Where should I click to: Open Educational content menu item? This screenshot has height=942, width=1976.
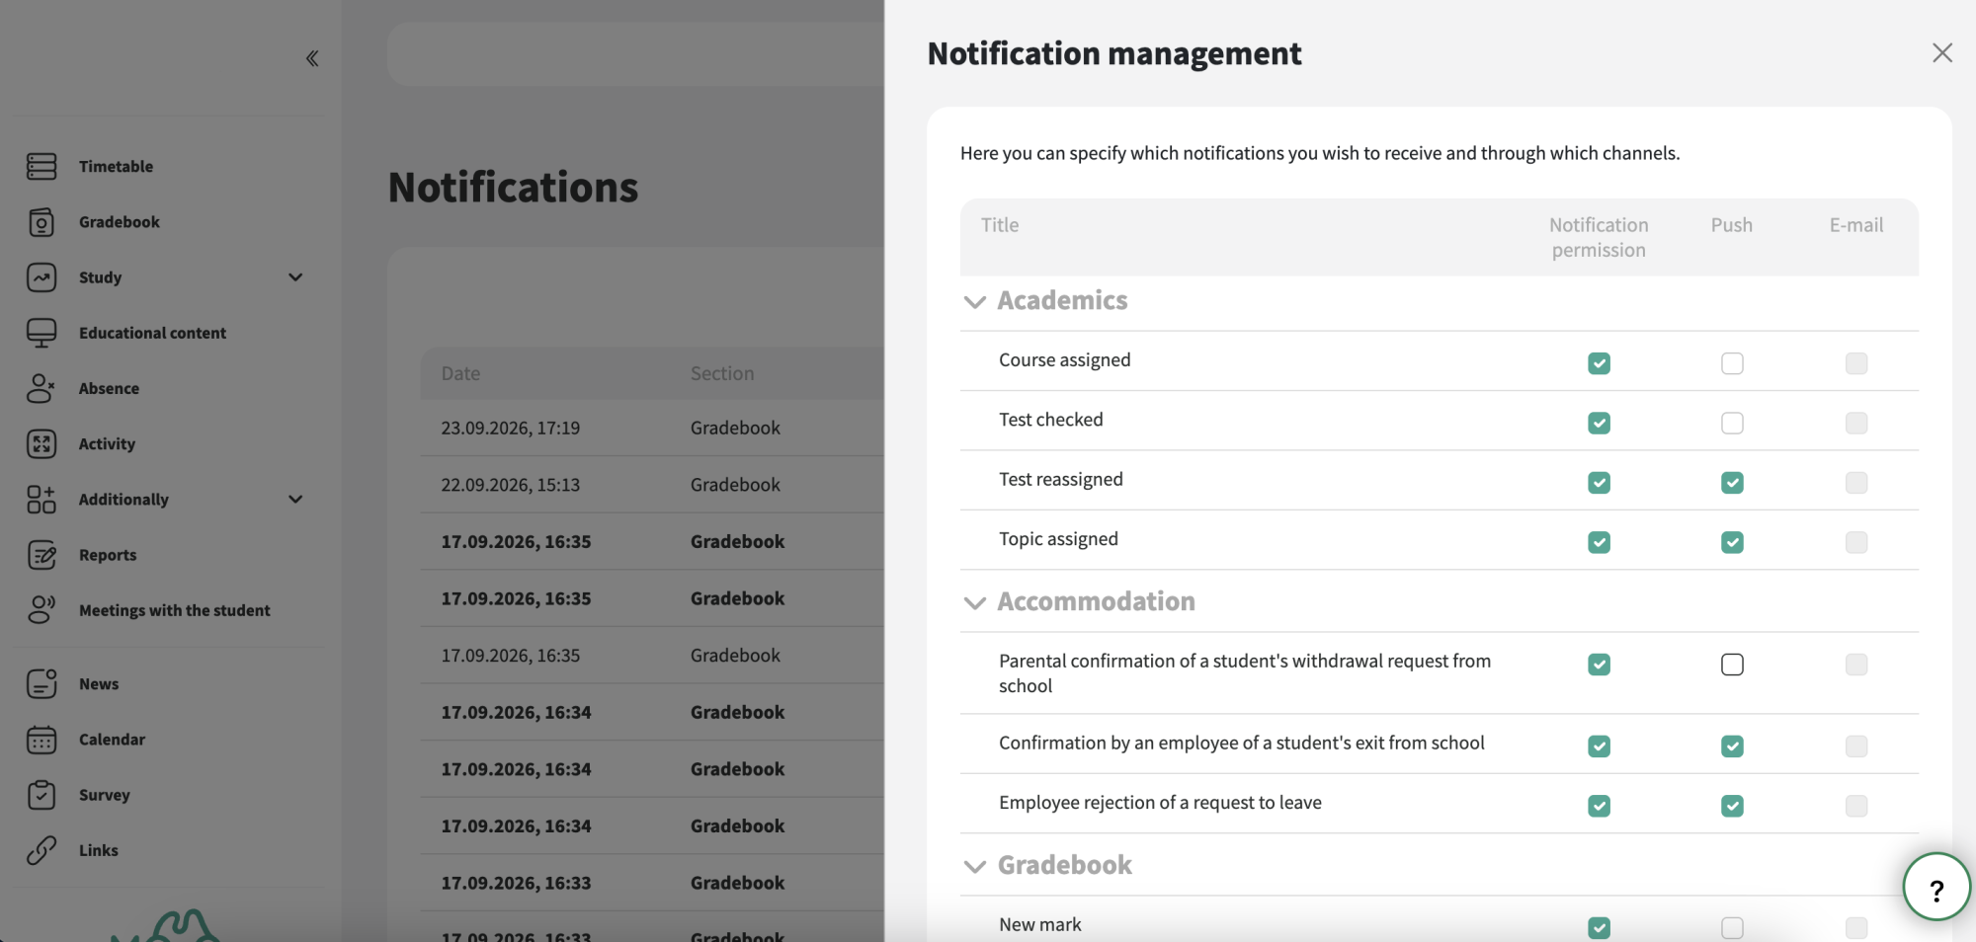point(152,333)
